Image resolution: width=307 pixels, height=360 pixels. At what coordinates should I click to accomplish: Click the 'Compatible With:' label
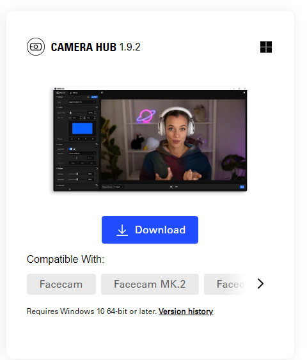(x=65, y=259)
